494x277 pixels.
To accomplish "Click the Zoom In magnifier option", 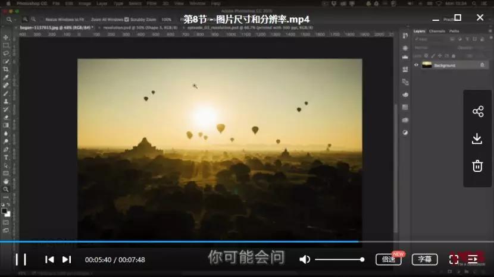I will point(26,20).
